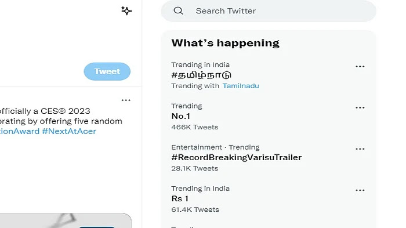Open more options for No.1 trend
The height and width of the screenshot is (228, 406).
click(360, 108)
